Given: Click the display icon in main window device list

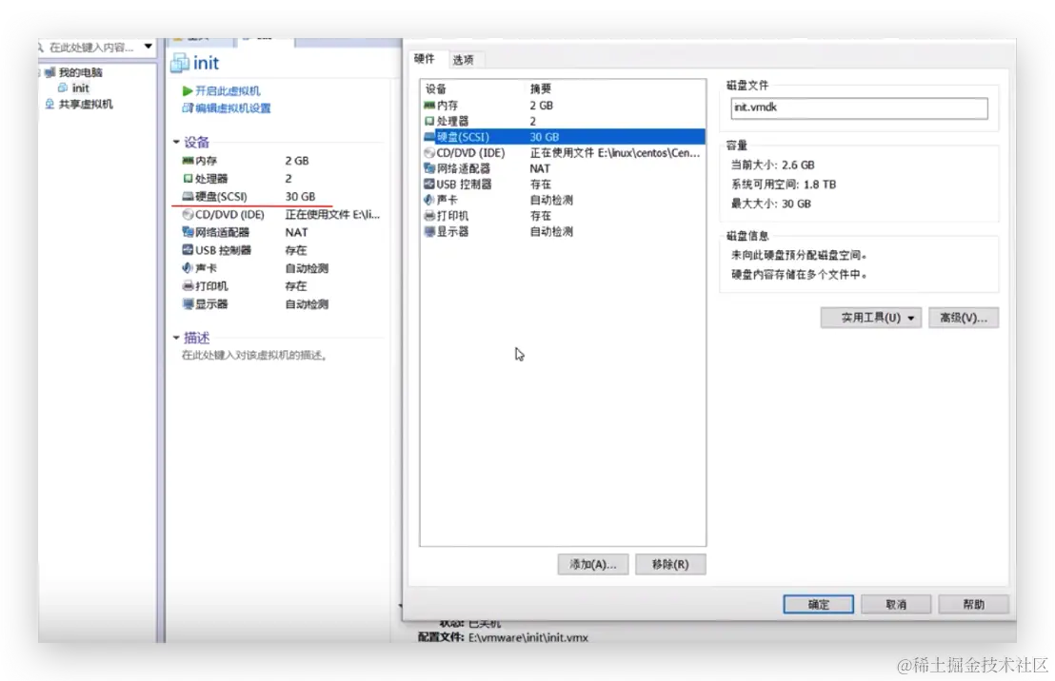Looking at the screenshot, I should click(188, 303).
